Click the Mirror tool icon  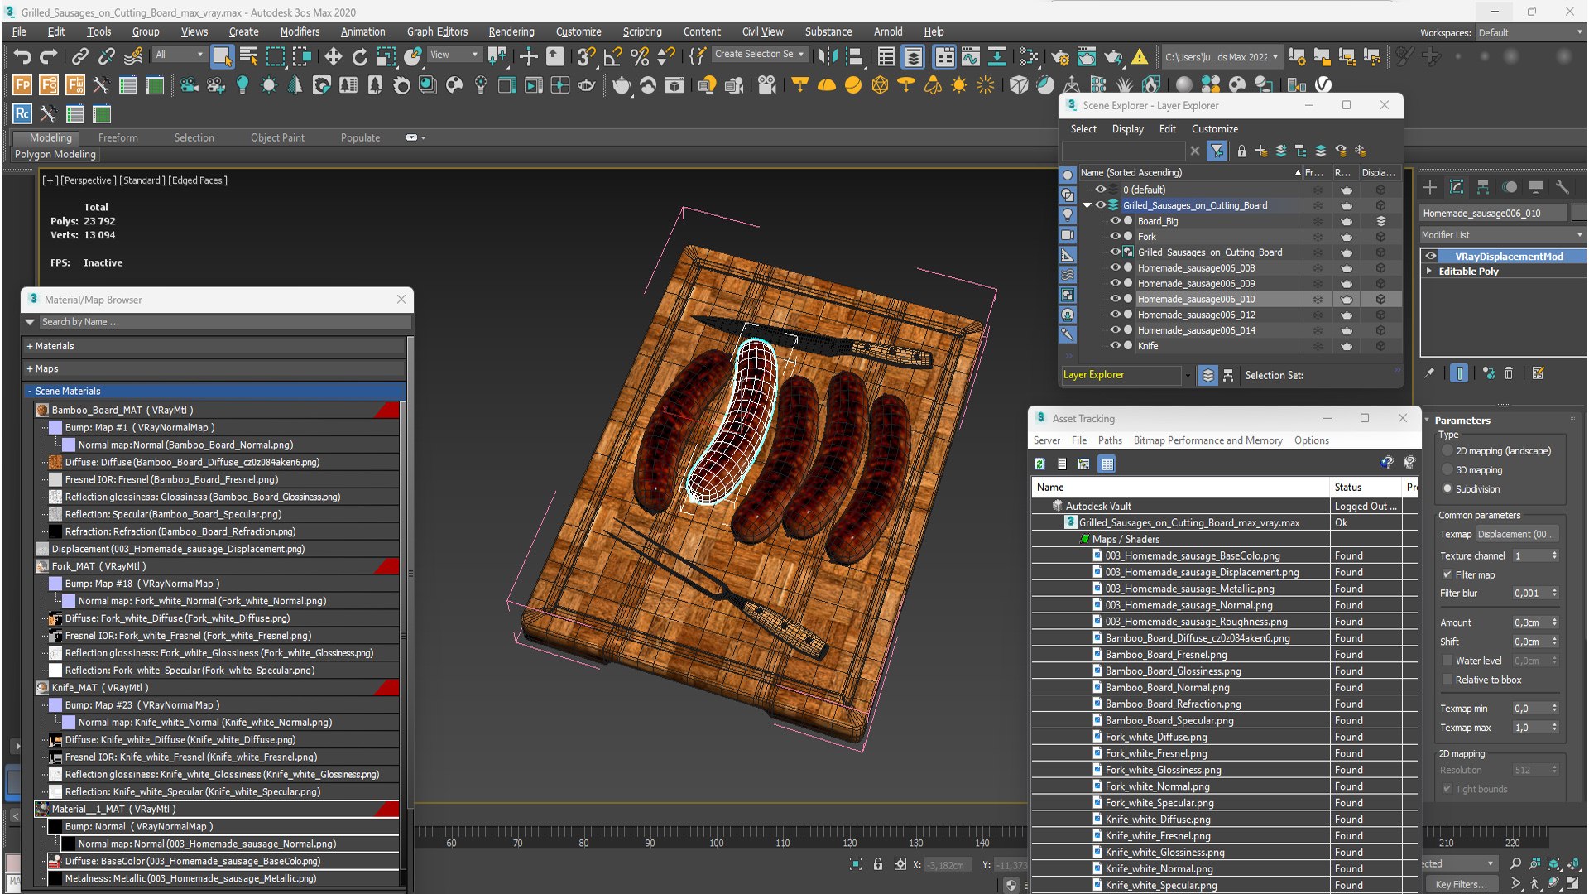tap(827, 56)
